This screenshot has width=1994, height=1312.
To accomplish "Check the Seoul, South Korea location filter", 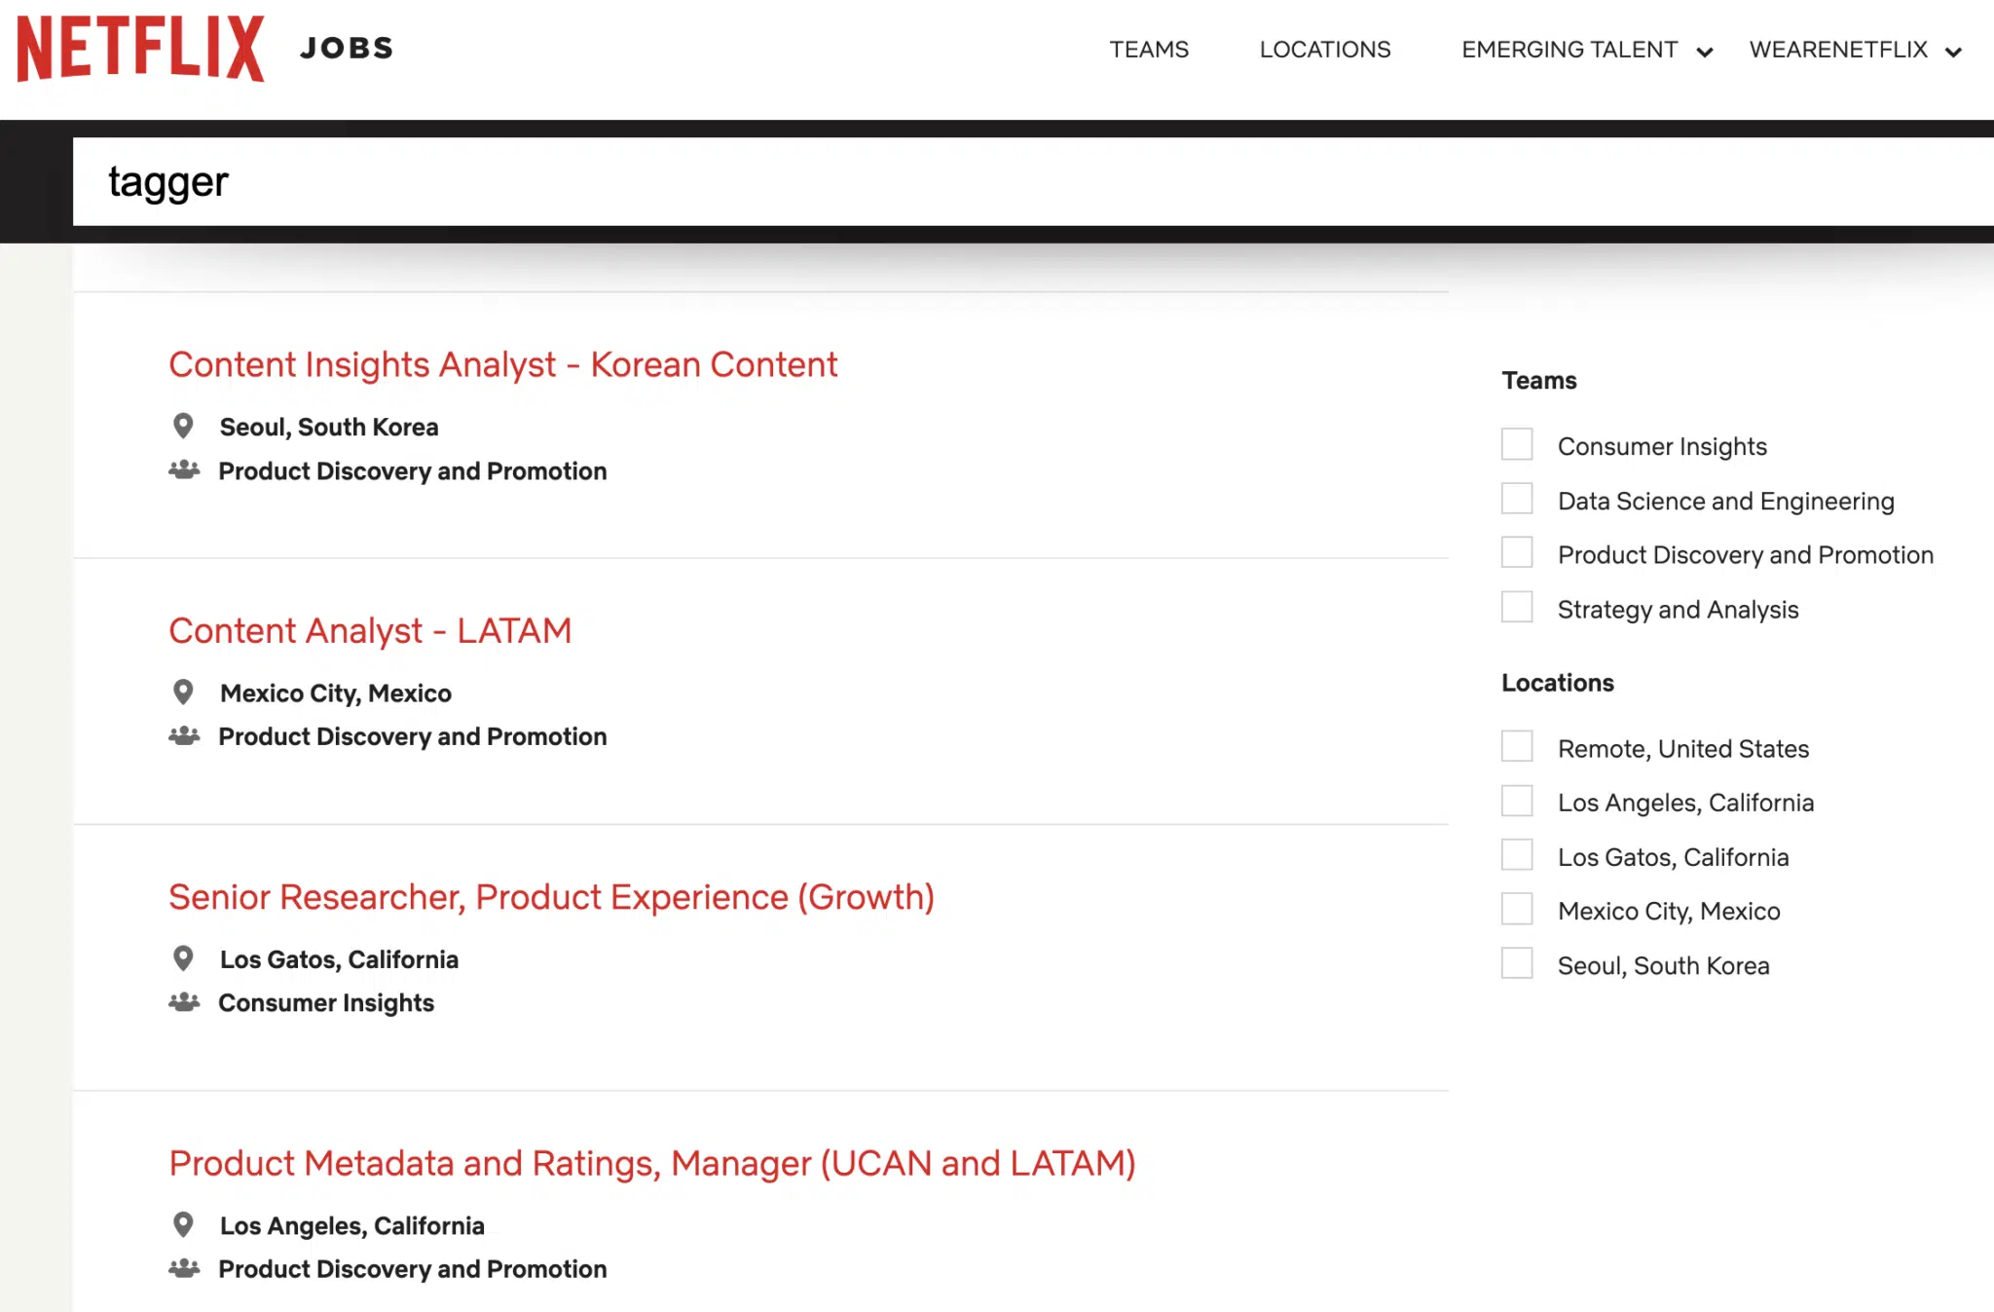I will 1516,963.
